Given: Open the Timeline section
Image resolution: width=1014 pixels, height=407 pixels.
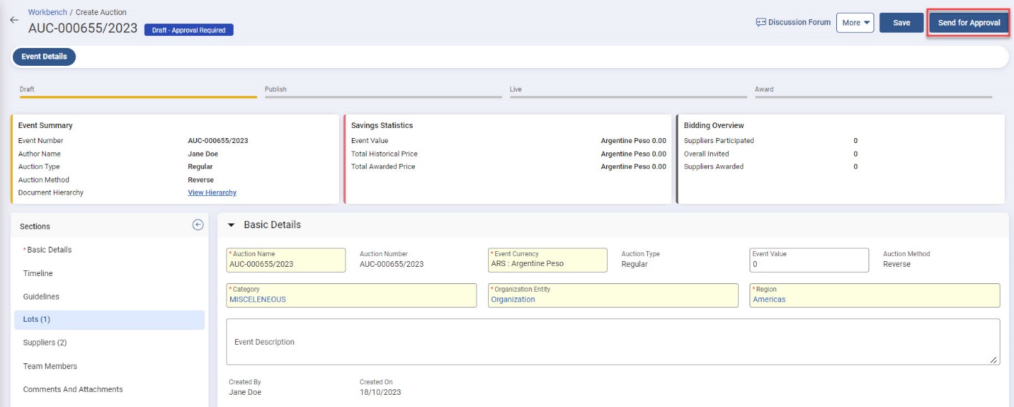Looking at the screenshot, I should pyautogui.click(x=38, y=273).
